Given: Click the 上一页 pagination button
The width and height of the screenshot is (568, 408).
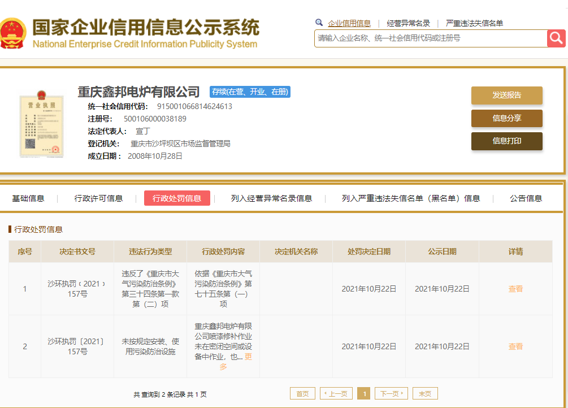Looking at the screenshot, I should click(x=336, y=393).
